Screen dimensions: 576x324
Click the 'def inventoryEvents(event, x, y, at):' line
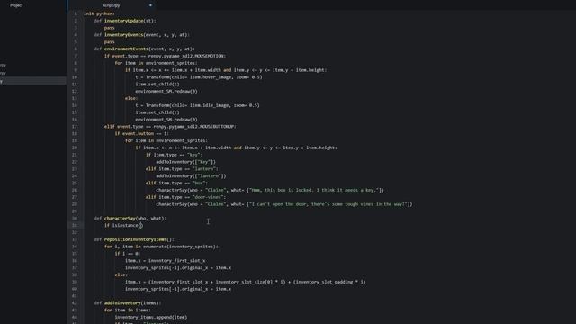pos(141,35)
